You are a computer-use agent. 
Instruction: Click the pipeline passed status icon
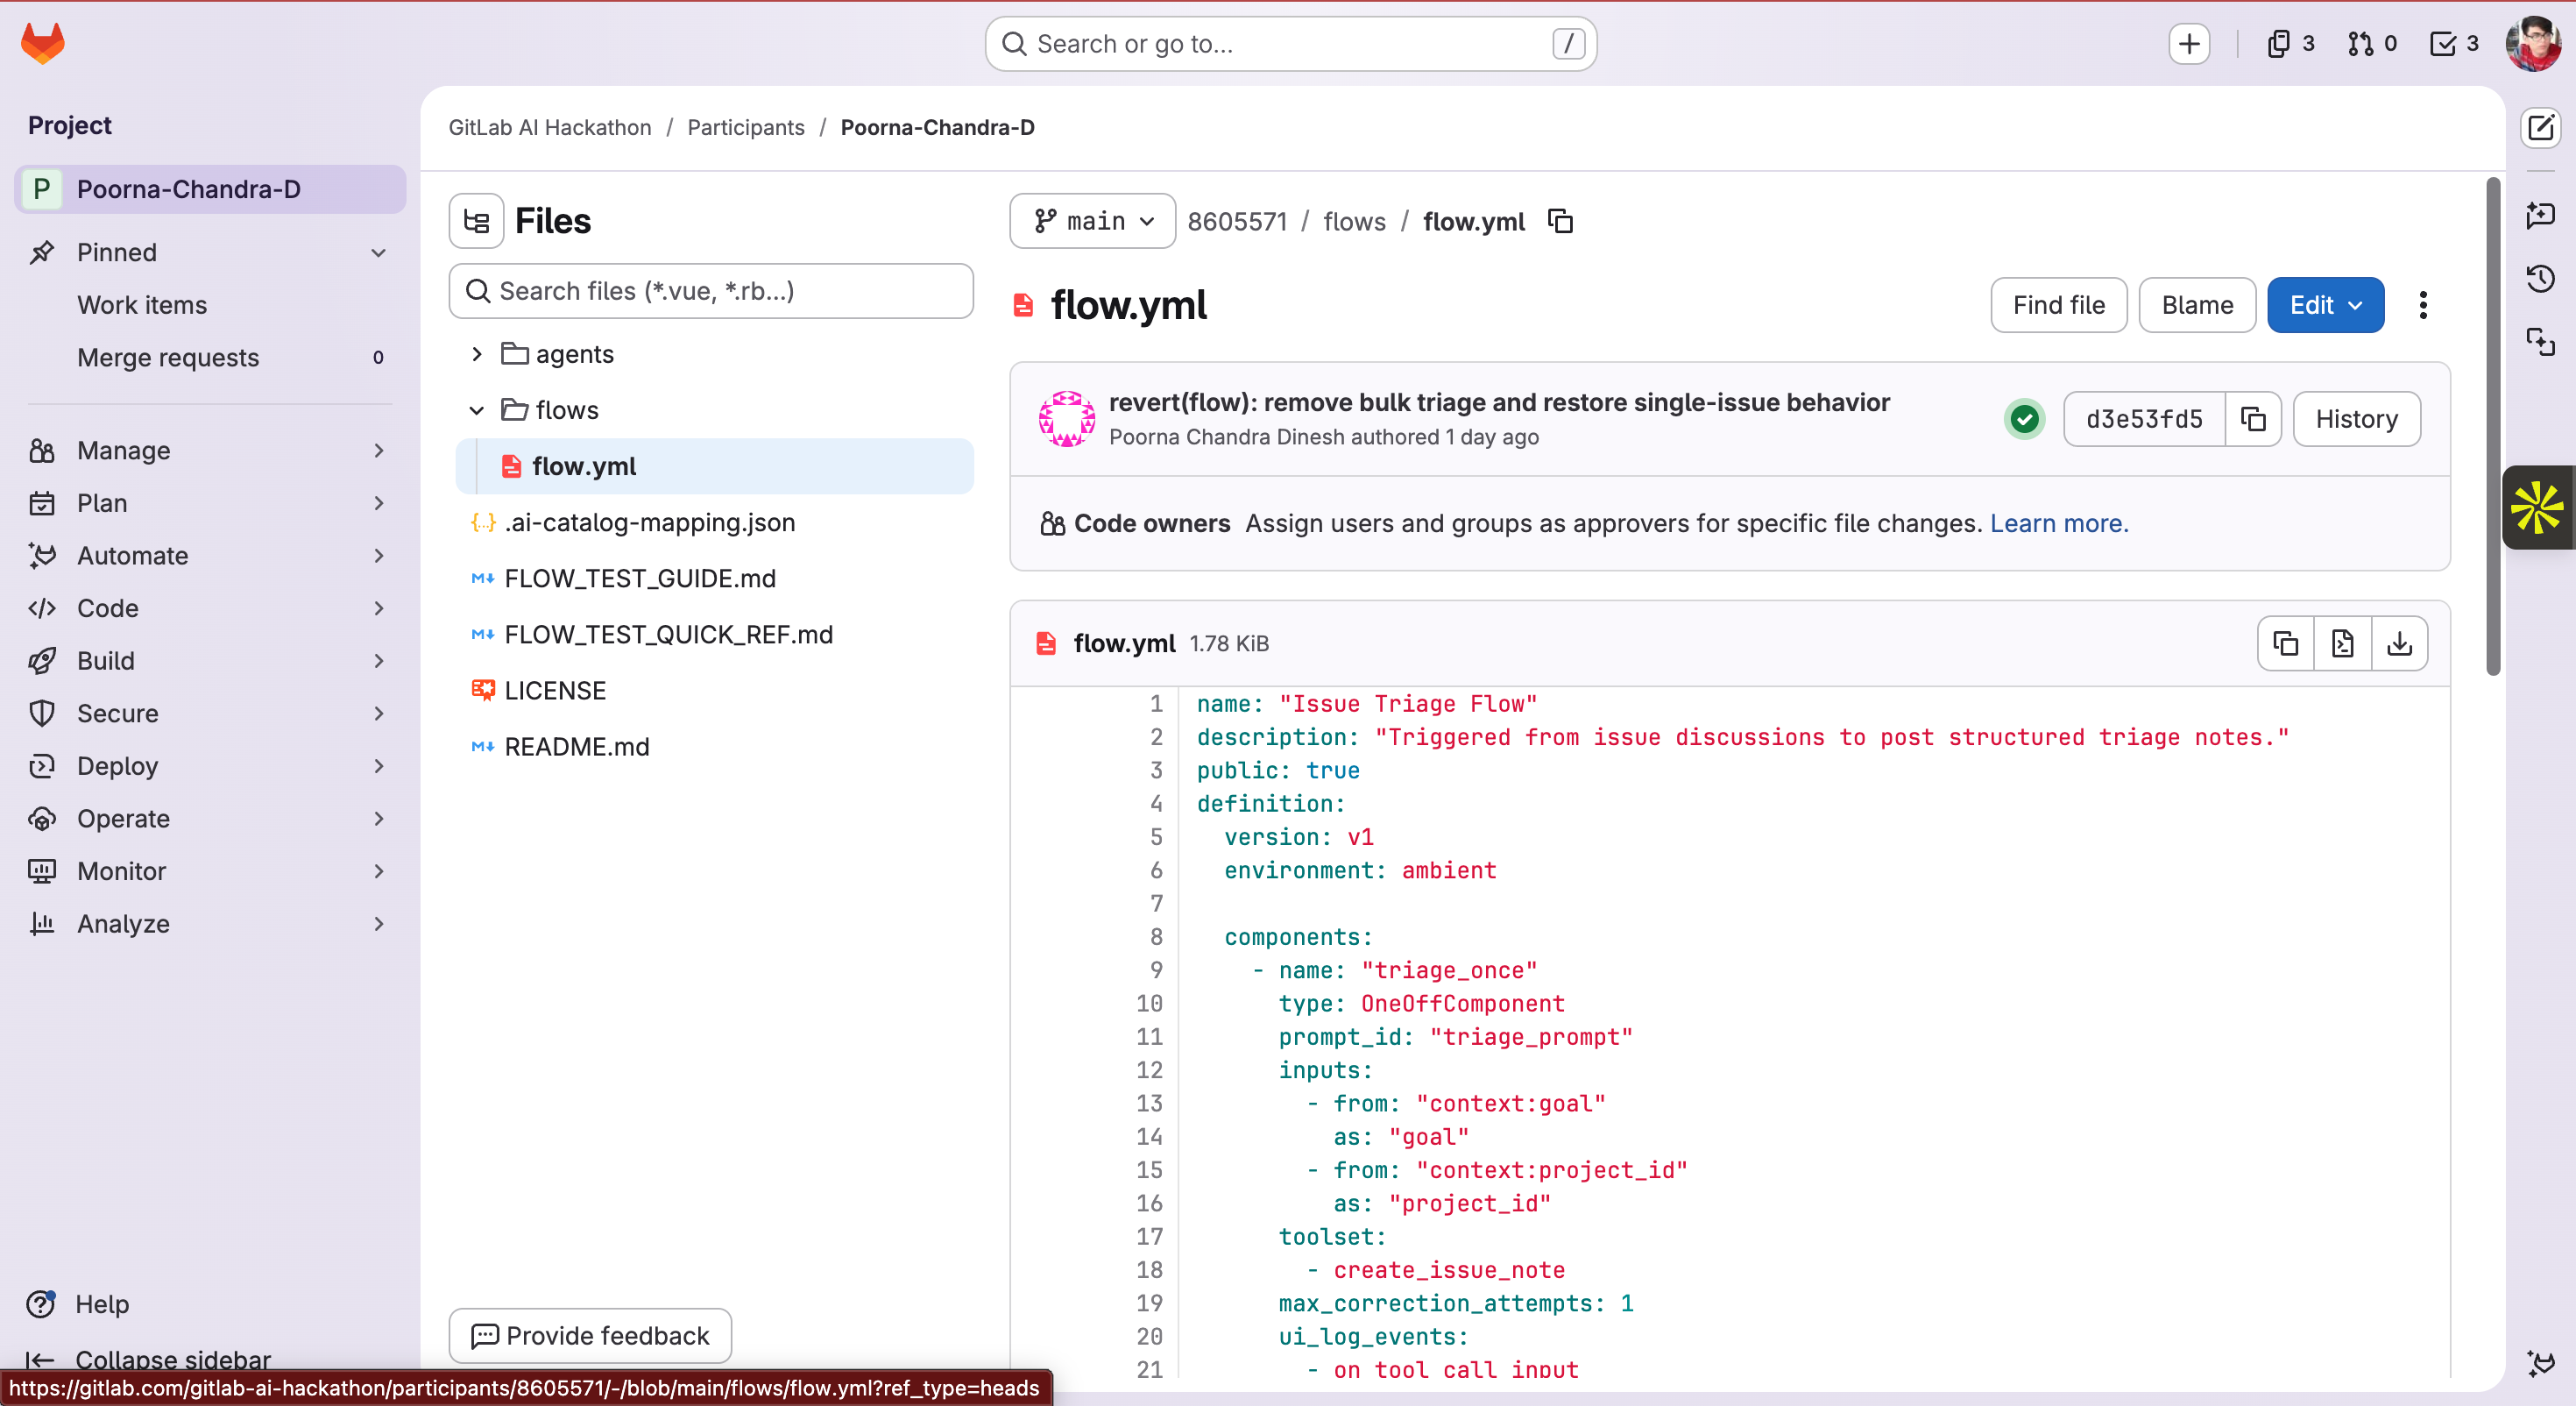pos(2025,418)
